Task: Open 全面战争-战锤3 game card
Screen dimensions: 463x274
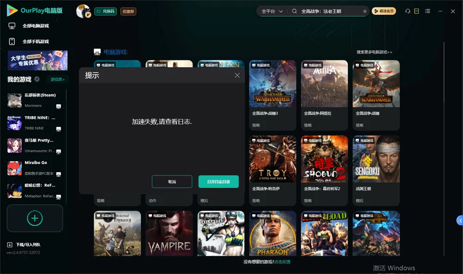Action: [273, 95]
